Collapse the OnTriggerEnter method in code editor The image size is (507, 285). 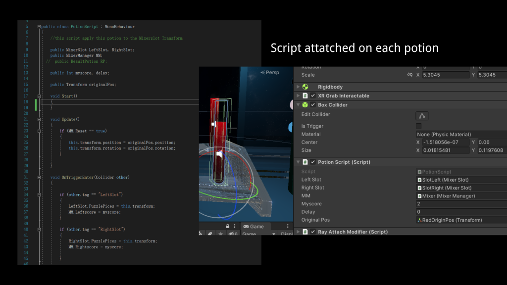click(x=39, y=178)
